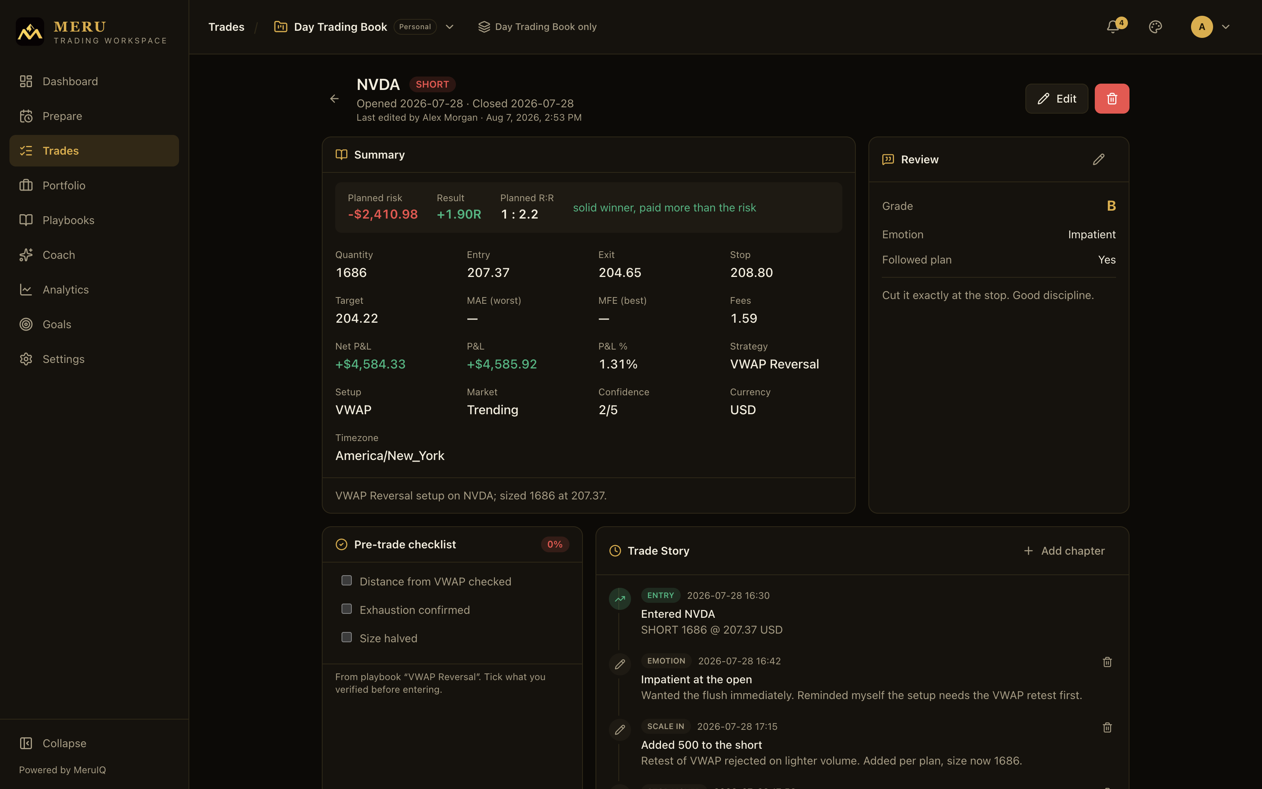Open the theme palette icon
The image size is (1262, 789).
pyautogui.click(x=1155, y=26)
